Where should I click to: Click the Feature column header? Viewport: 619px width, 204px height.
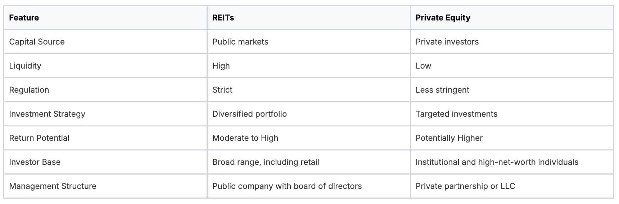click(x=24, y=18)
